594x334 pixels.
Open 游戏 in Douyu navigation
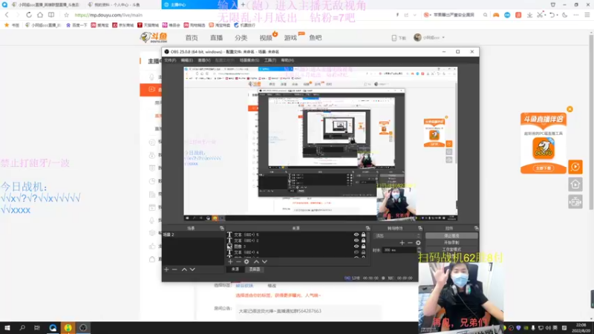(290, 38)
